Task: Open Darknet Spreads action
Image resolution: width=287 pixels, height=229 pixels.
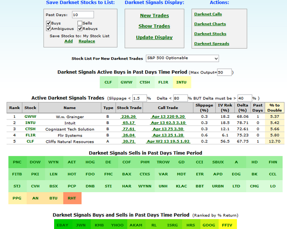Action: (212, 44)
